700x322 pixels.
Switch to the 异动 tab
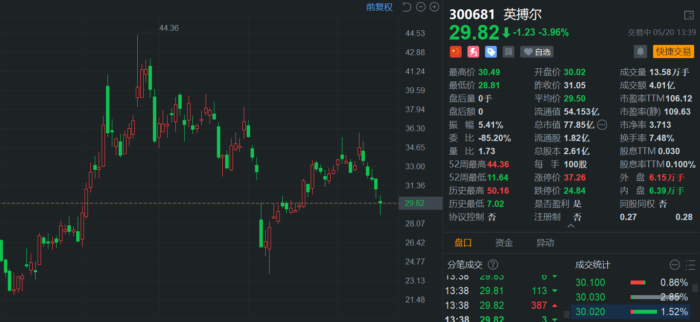(545, 242)
